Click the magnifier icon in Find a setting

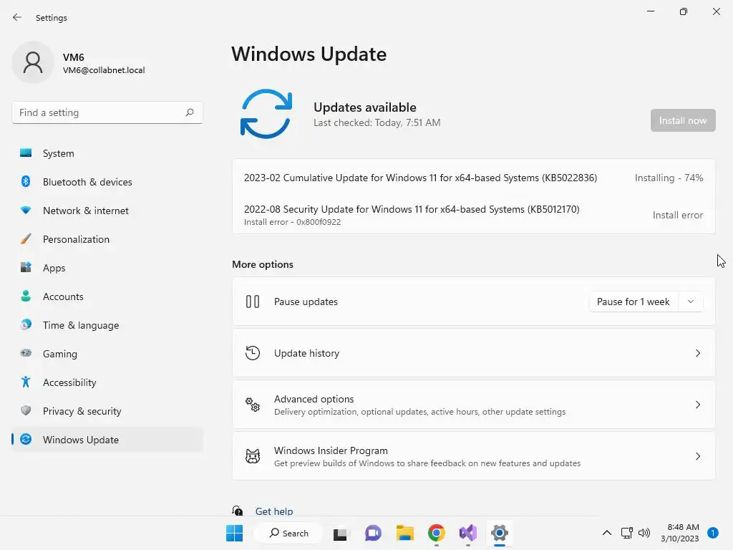pos(189,112)
